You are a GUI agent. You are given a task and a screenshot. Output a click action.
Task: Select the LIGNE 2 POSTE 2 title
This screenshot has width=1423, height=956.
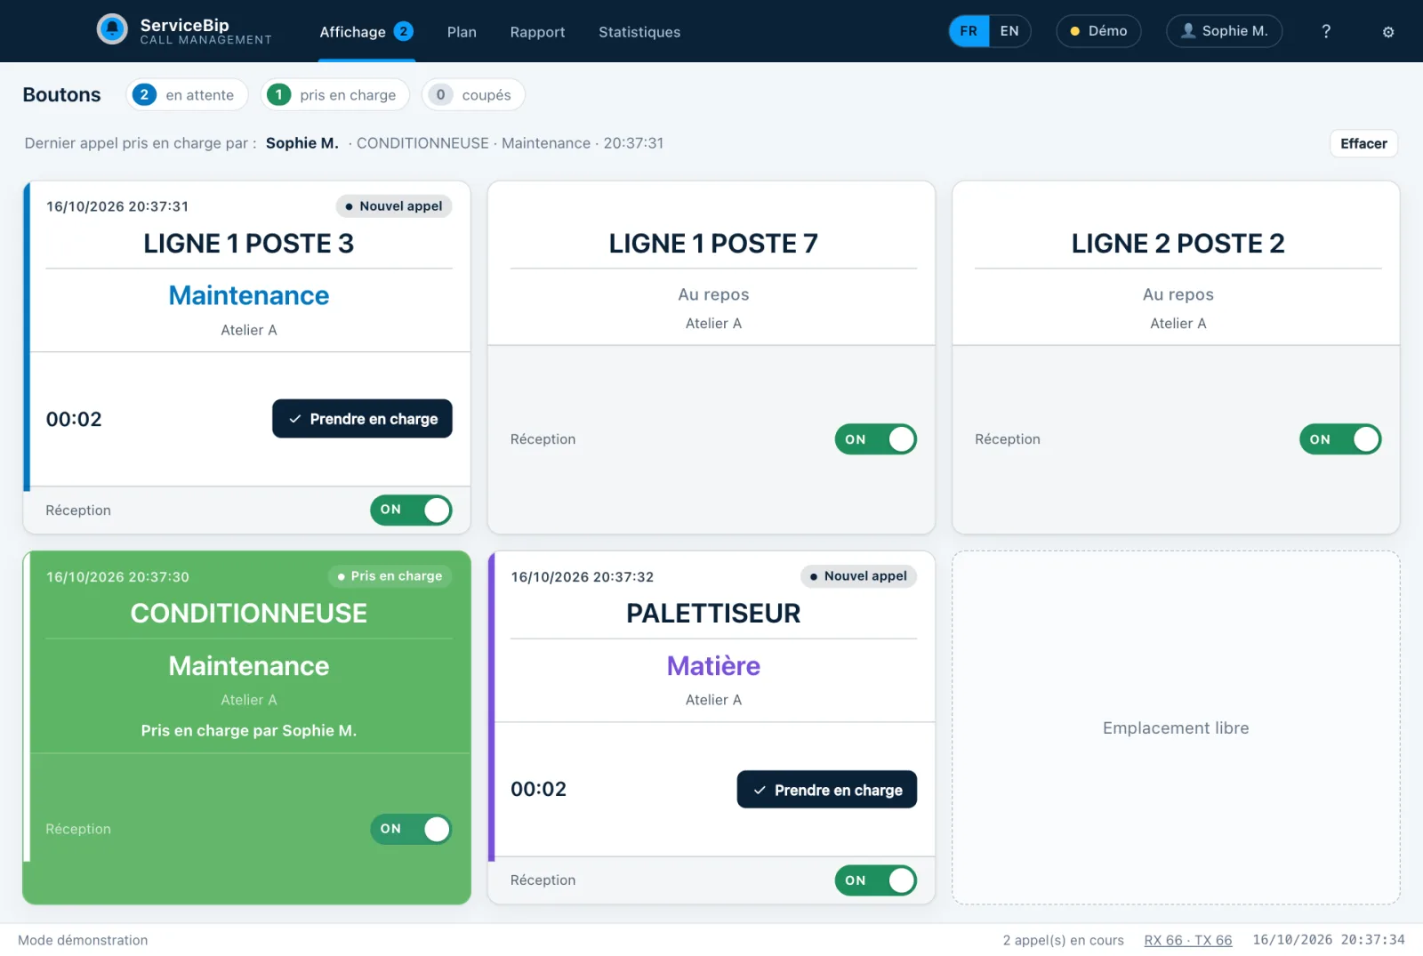pos(1178,244)
